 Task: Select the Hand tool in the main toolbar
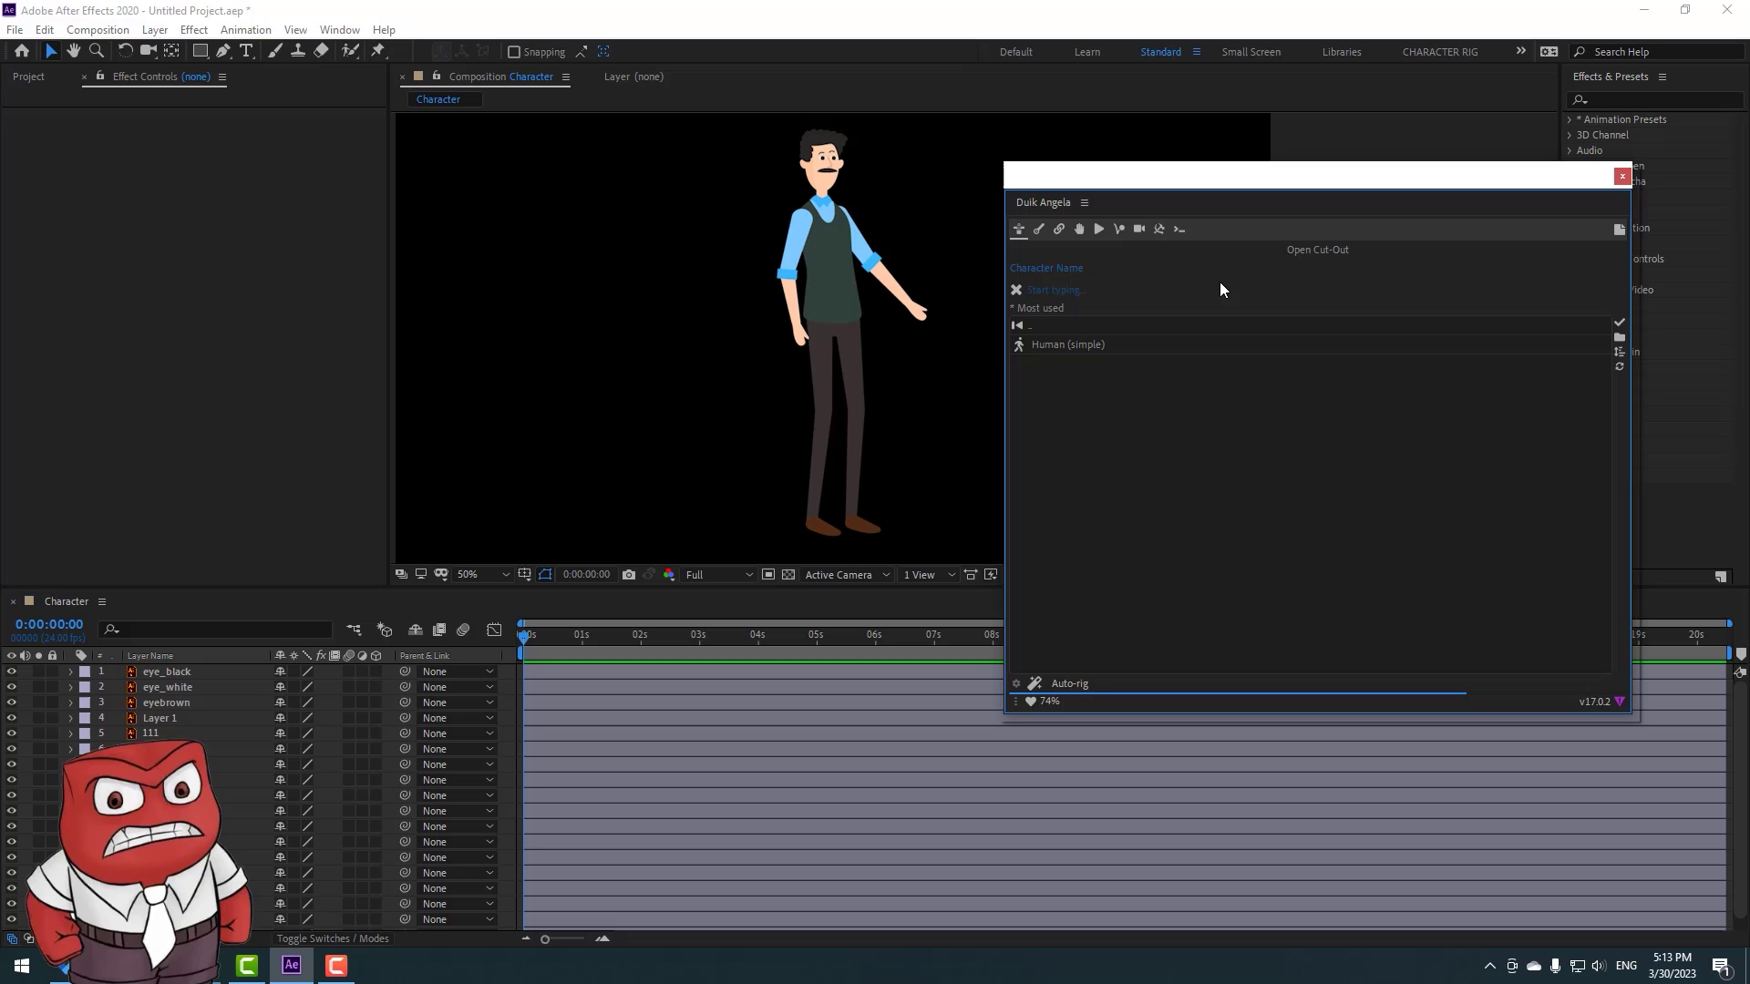74,51
